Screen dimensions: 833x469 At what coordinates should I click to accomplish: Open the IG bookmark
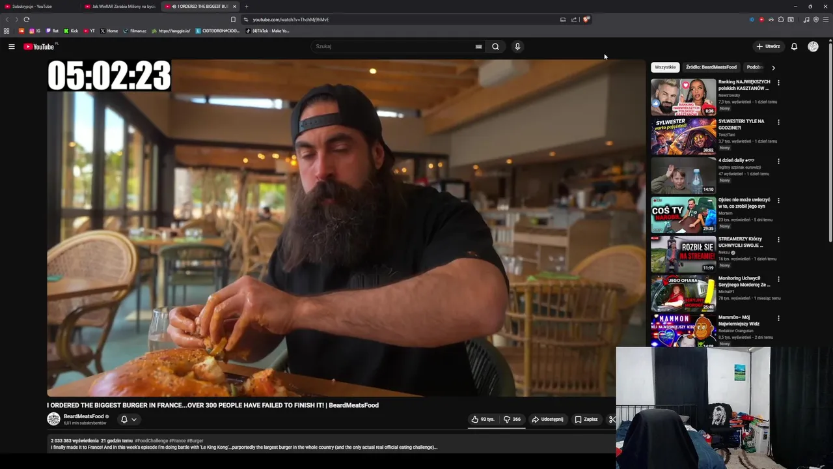(34, 31)
